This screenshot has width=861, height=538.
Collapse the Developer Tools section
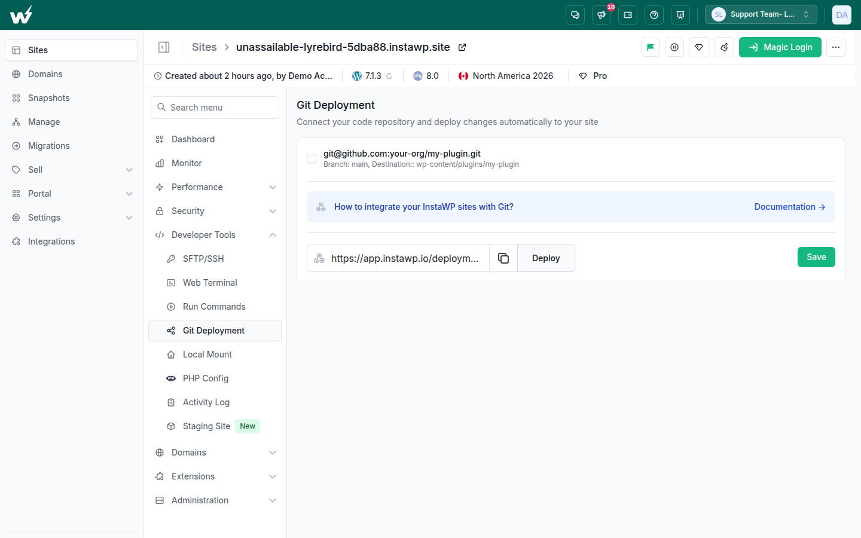click(x=215, y=235)
